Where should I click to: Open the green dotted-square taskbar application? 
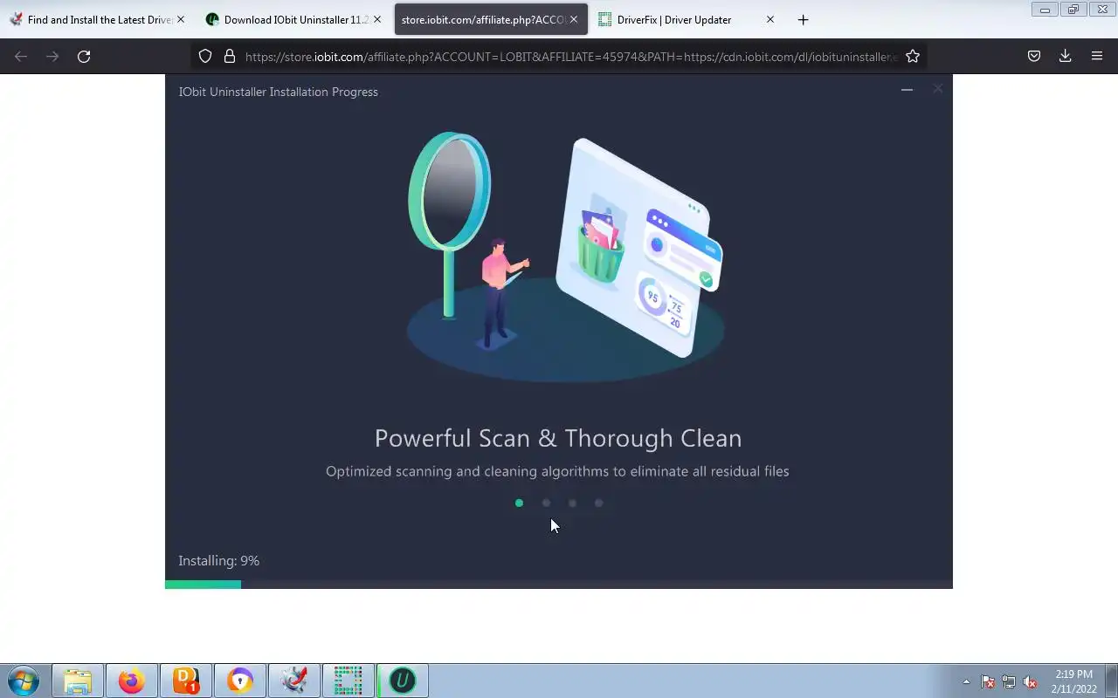point(349,681)
